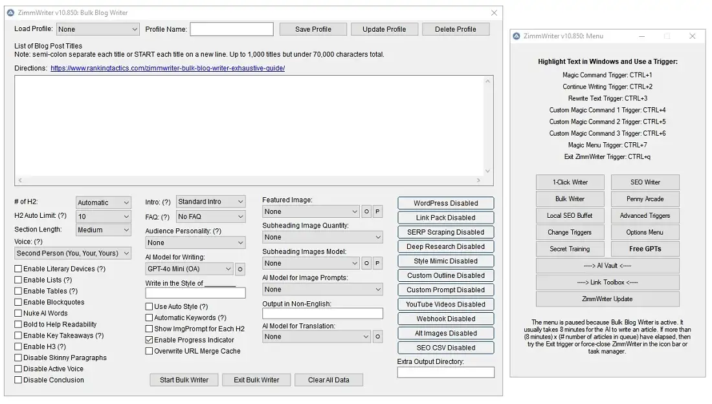Click the P button beside Subheading Images Model
The image size is (712, 404).
[x=378, y=263]
